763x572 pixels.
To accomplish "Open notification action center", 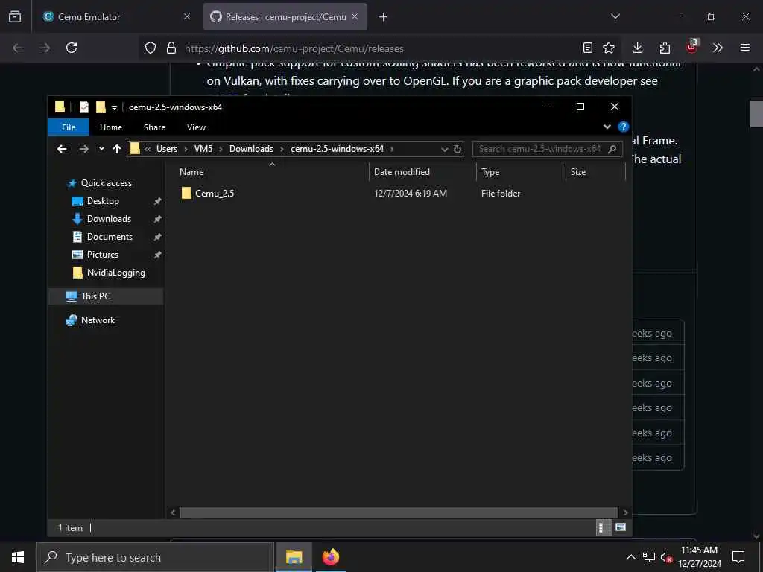I will [738, 557].
